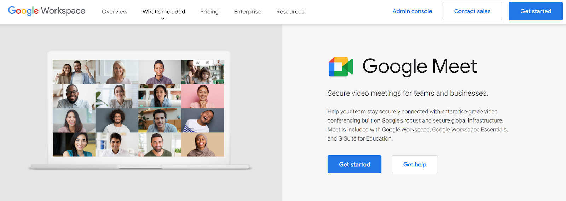Open the Admin console link
This screenshot has width=566, height=201.
click(x=412, y=11)
